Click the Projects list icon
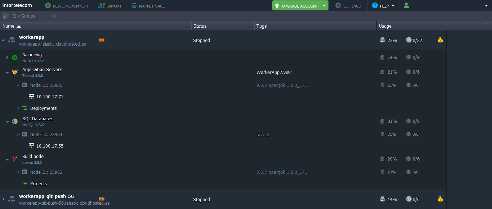Screen dimensions: 492x209 25,184
